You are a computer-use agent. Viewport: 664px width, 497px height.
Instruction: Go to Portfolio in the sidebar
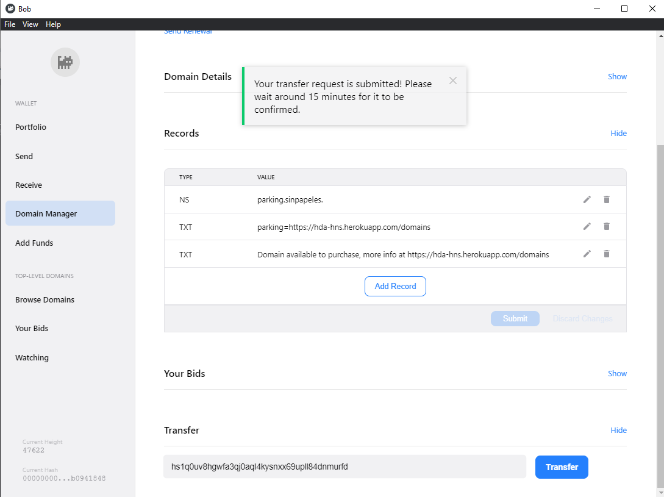pyautogui.click(x=31, y=127)
